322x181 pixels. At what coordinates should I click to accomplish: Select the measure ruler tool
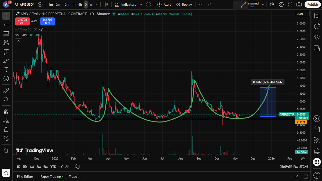coord(6,90)
